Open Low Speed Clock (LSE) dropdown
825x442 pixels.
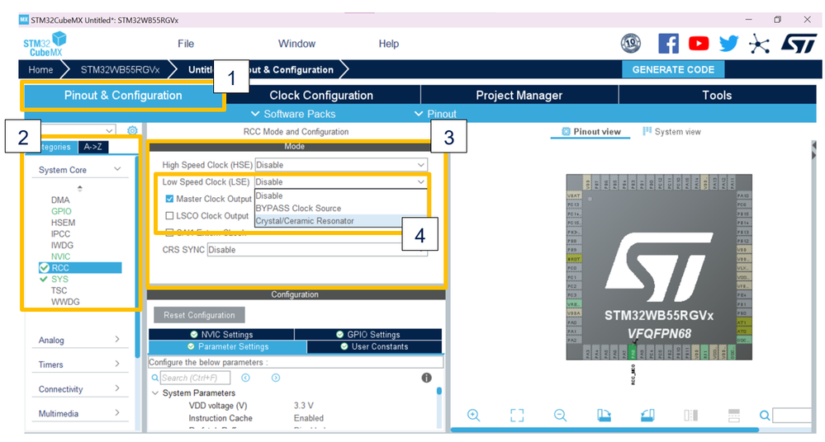click(x=341, y=182)
